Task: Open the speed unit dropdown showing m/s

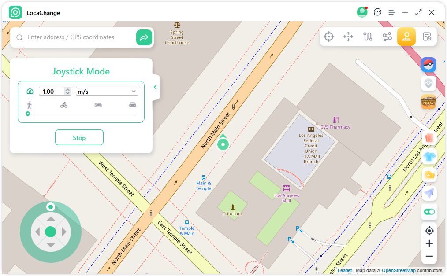Action: pyautogui.click(x=107, y=91)
